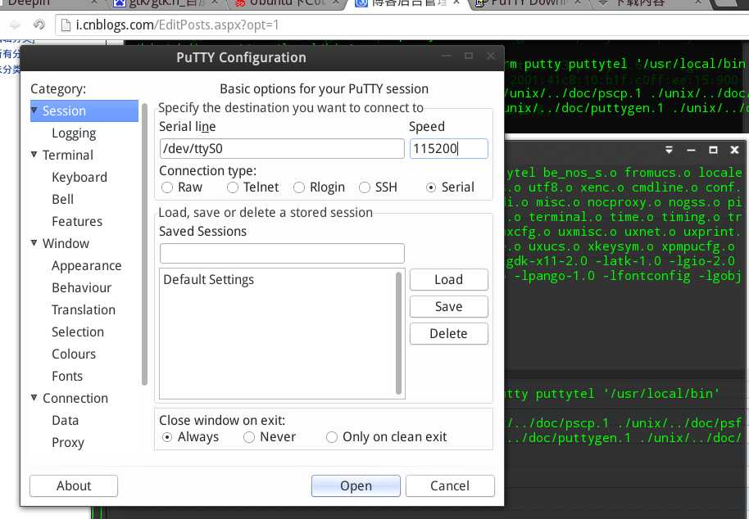
Task: Open the Data connection category
Action: [x=66, y=420]
